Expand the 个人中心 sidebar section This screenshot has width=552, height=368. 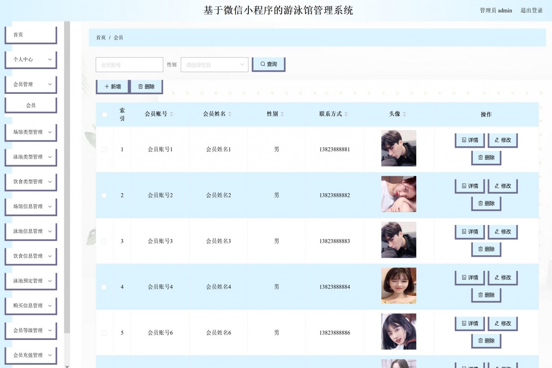click(30, 59)
